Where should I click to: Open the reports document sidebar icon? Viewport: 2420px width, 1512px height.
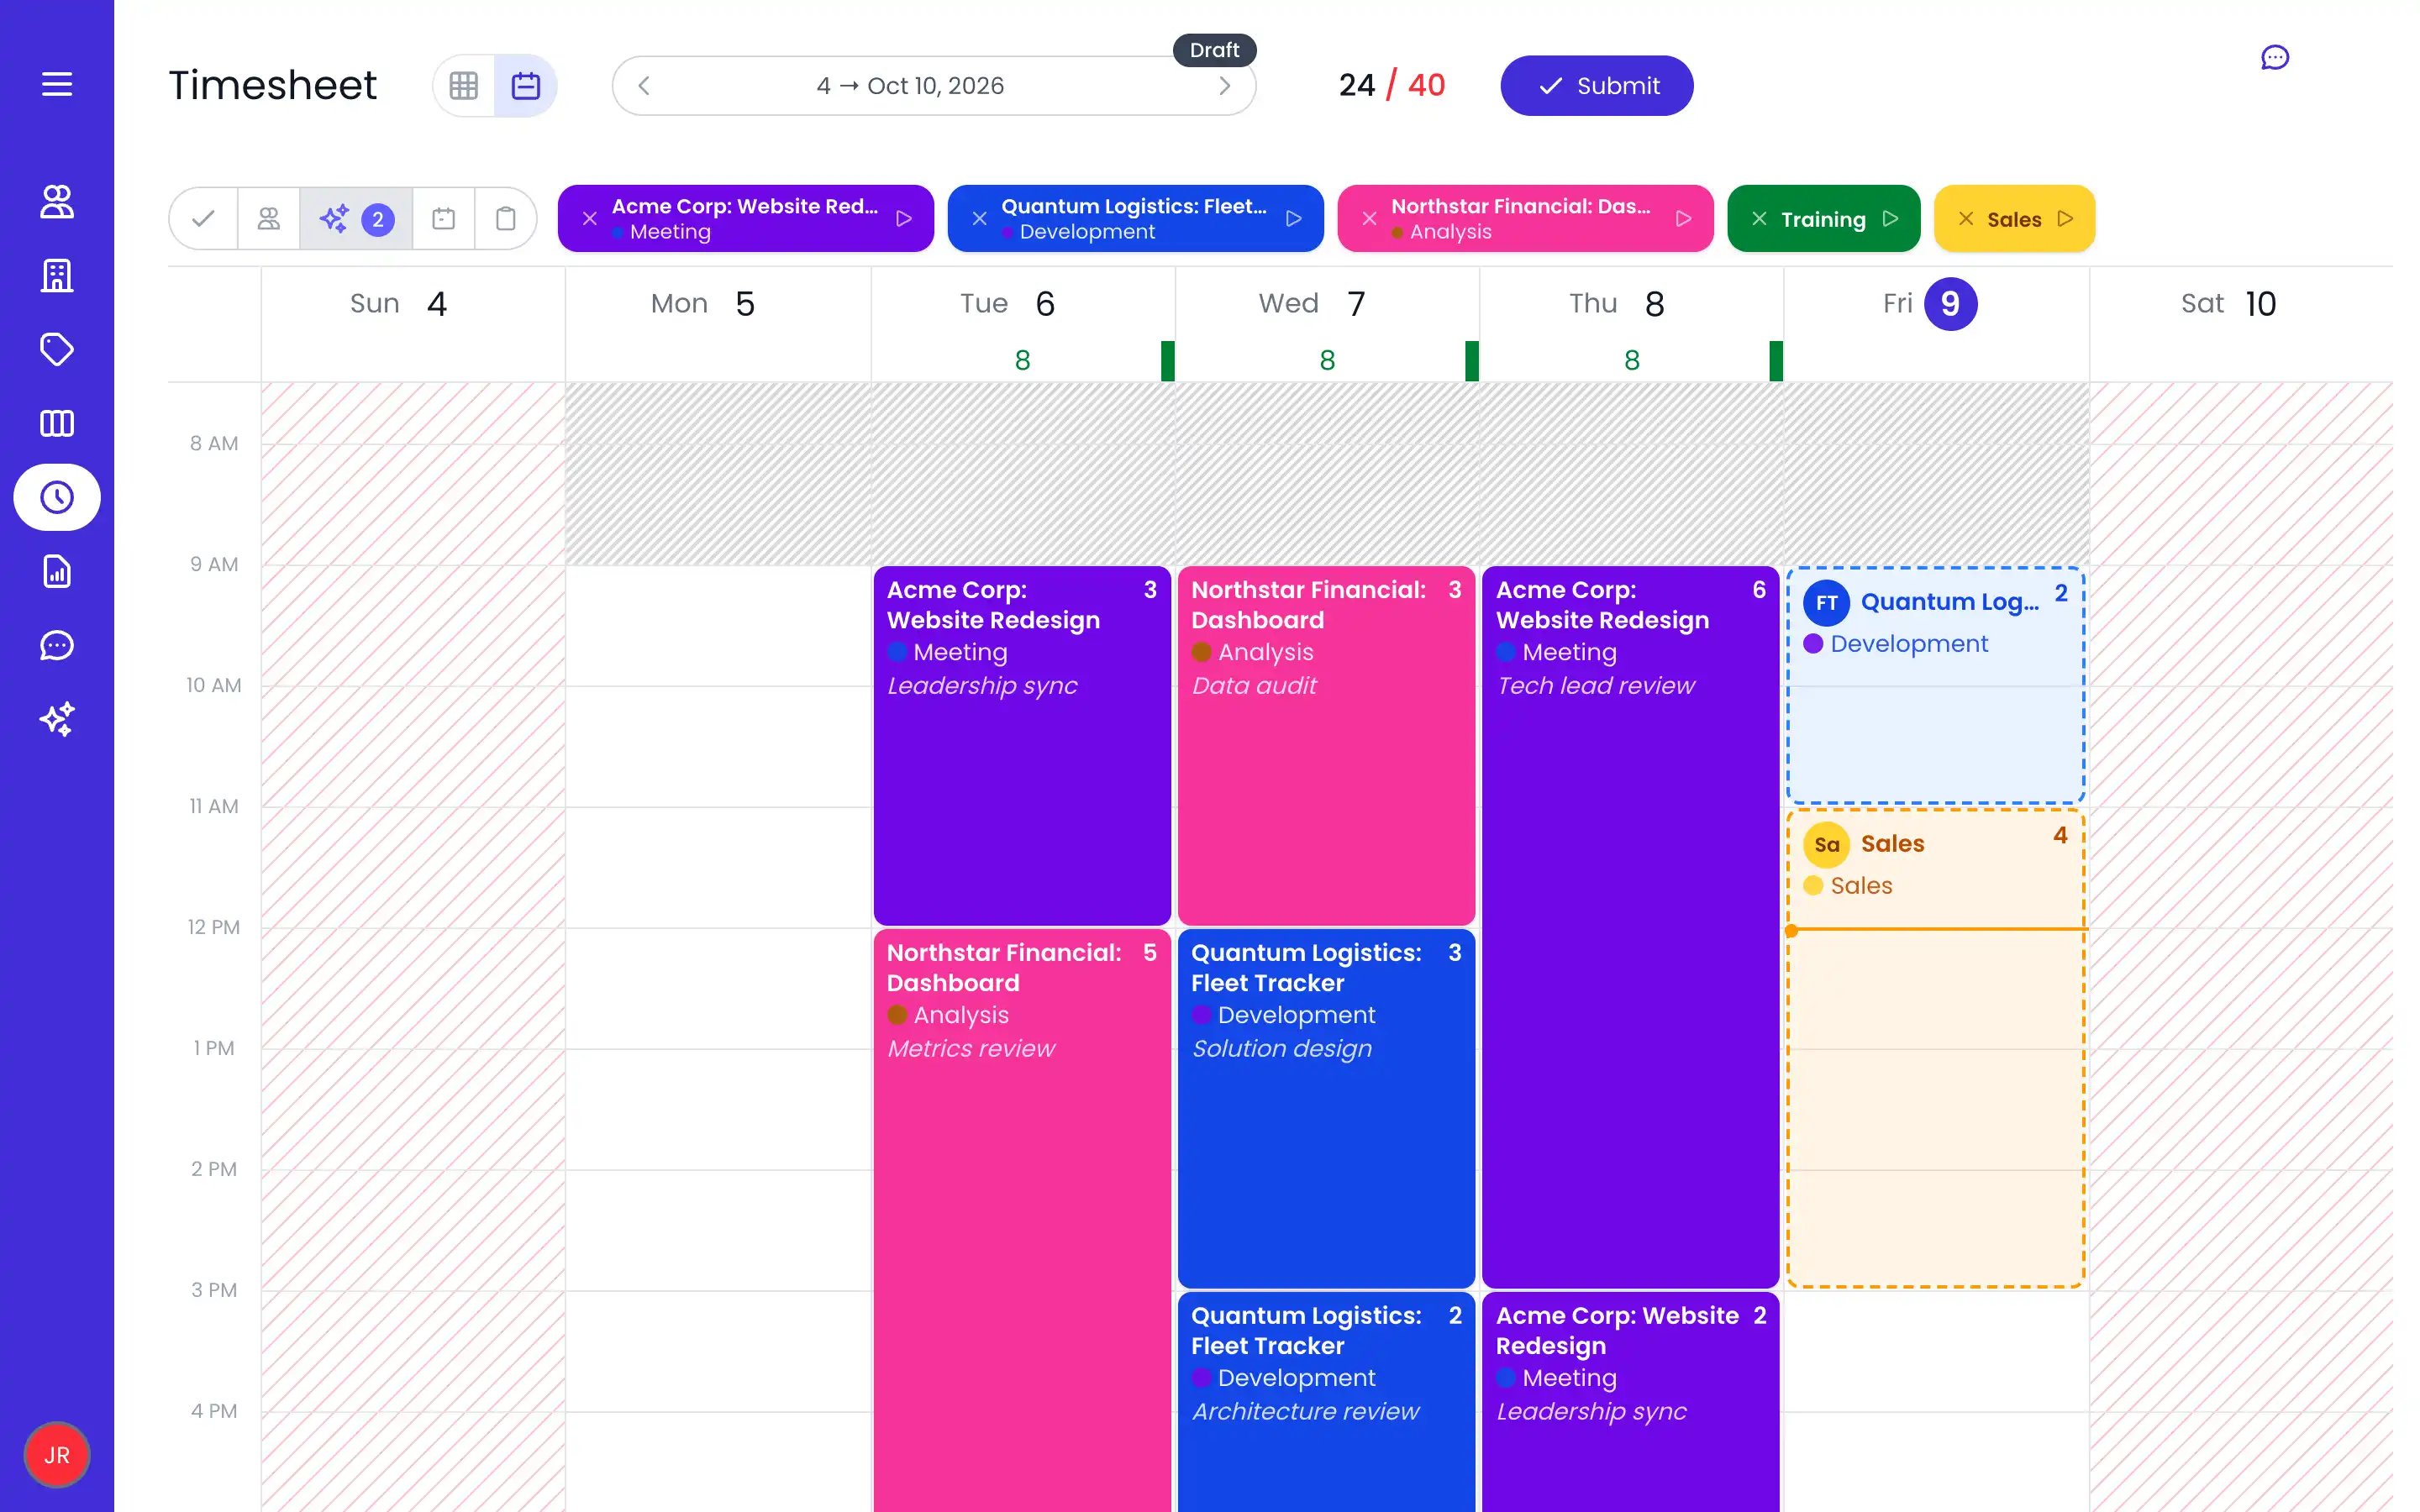[57, 572]
